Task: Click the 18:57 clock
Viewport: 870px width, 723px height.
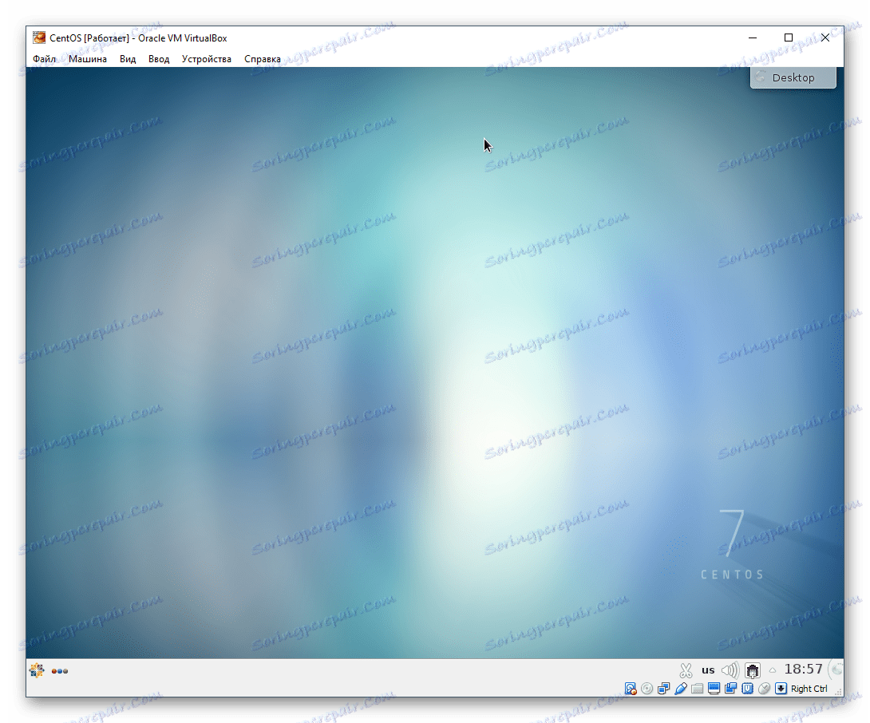Action: point(804,670)
